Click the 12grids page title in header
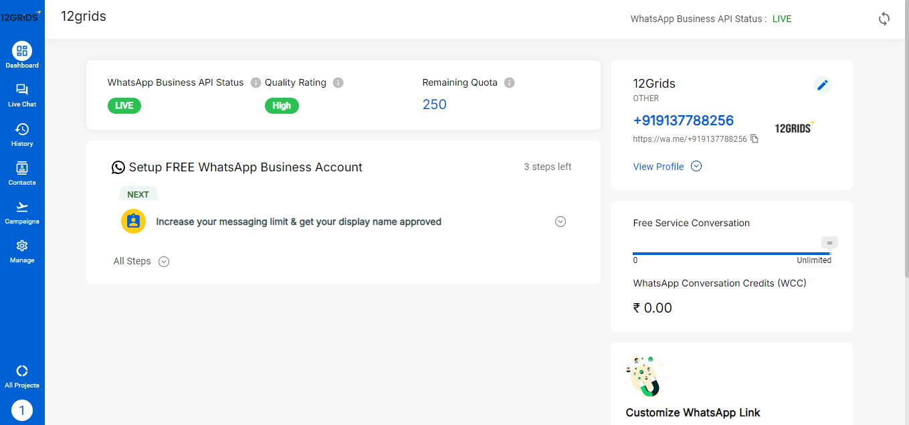909x425 pixels. [84, 16]
